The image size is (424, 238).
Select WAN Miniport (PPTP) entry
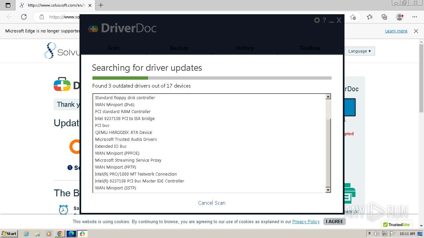pyautogui.click(x=116, y=167)
